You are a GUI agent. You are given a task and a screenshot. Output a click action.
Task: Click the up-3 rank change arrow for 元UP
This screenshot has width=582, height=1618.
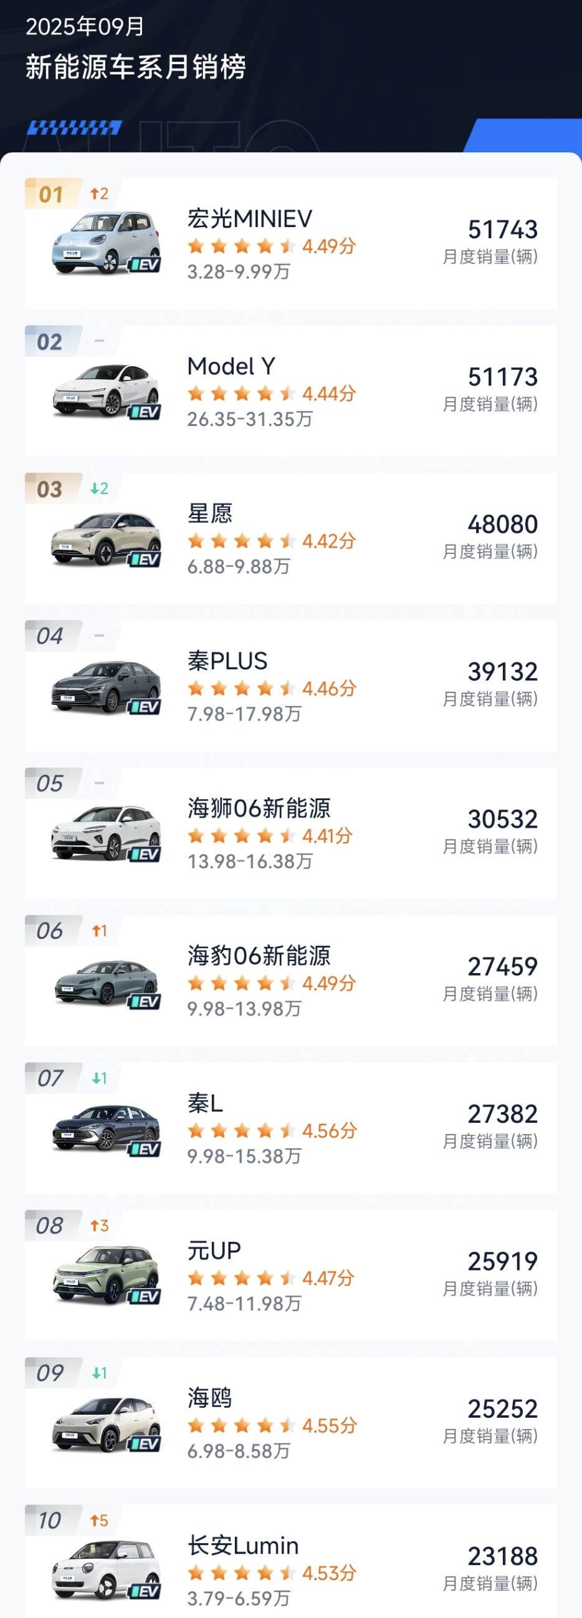click(x=99, y=1226)
